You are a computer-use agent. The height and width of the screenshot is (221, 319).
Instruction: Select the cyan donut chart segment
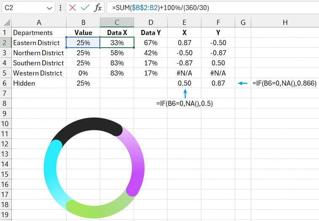point(51,173)
